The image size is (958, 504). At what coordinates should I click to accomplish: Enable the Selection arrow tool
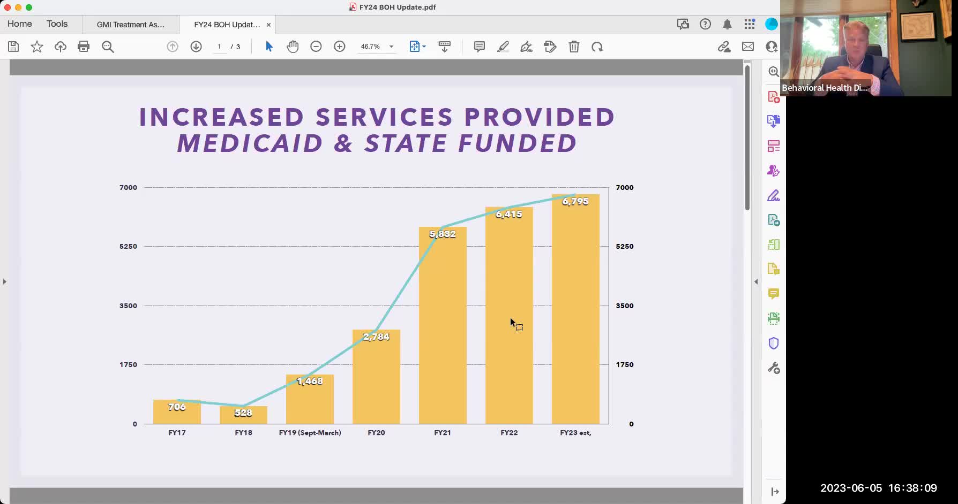click(x=269, y=47)
